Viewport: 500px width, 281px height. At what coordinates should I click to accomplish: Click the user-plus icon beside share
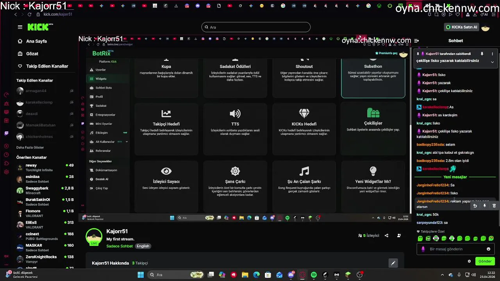click(x=399, y=235)
